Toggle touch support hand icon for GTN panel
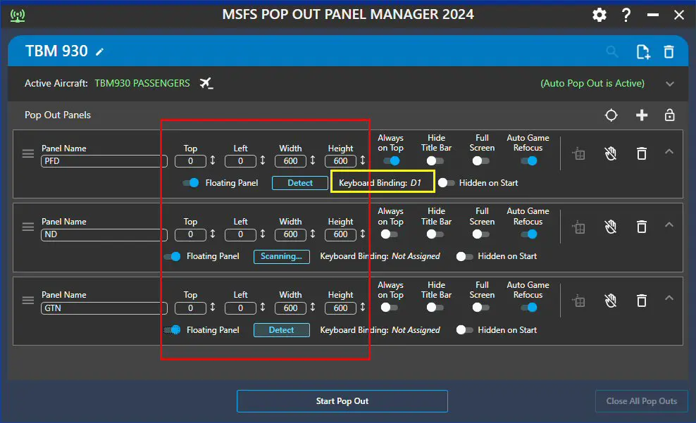696x423 pixels. pos(611,301)
